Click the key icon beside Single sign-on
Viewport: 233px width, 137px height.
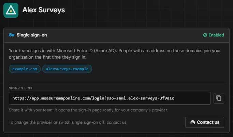12,35
